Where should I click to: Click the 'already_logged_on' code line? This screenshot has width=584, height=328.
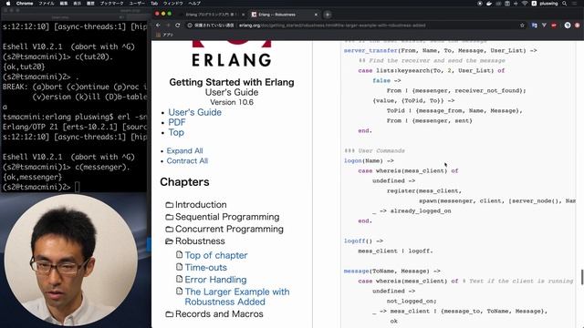coord(412,210)
